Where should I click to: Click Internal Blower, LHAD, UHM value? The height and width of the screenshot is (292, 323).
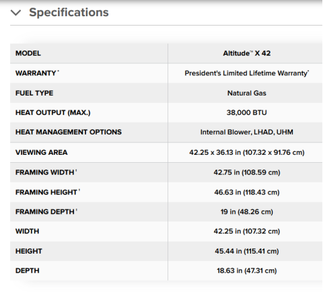[247, 132]
